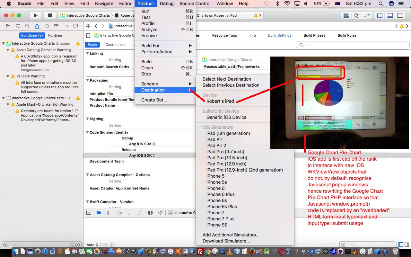Viewport: 411px width, 257px height.
Task: Switch to the Runtime issues tab
Action: (x=55, y=35)
